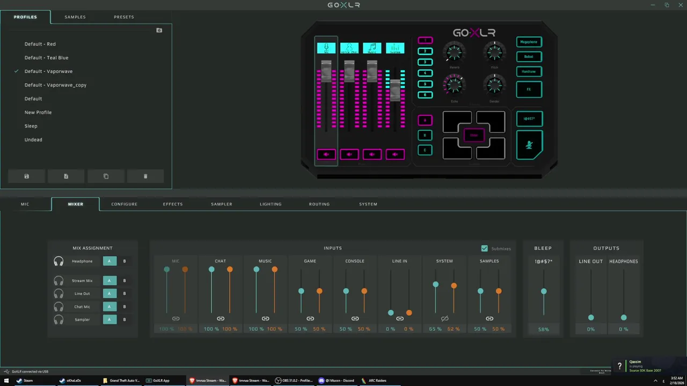Switch to the PRESETS tab
Image resolution: width=687 pixels, height=386 pixels.
pos(124,17)
